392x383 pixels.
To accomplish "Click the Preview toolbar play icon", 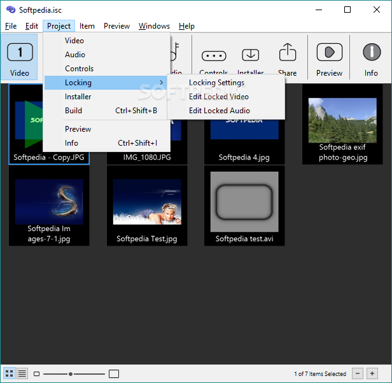I will click(x=329, y=52).
